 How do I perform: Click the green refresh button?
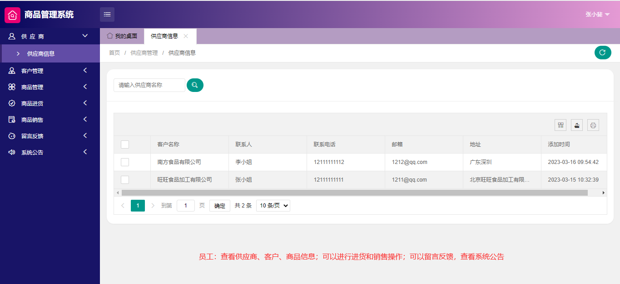click(603, 53)
